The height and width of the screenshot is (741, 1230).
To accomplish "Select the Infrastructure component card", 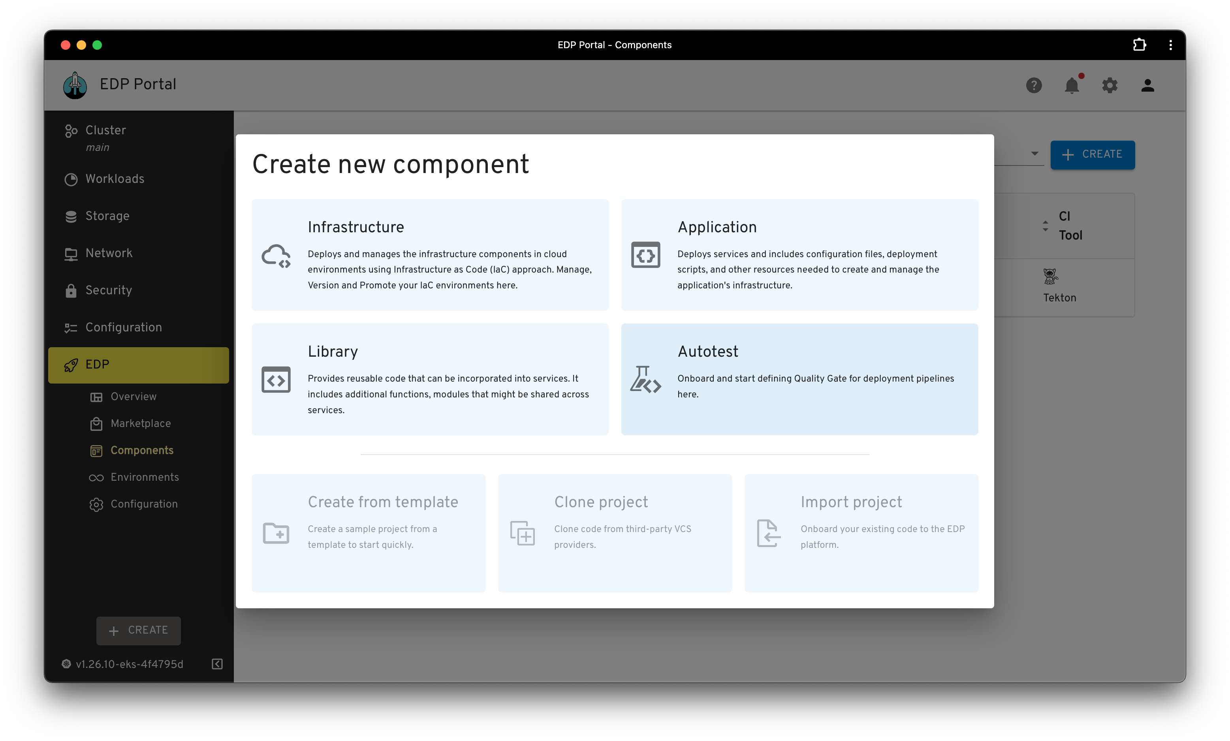I will point(429,255).
